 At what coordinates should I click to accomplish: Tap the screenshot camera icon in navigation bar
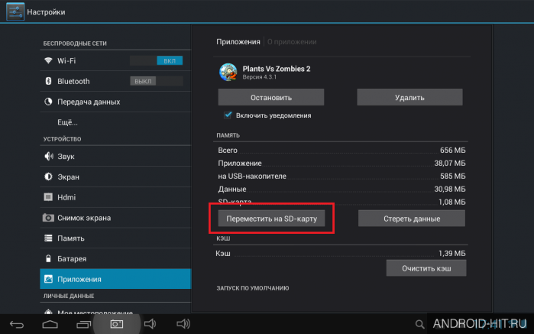point(116,324)
